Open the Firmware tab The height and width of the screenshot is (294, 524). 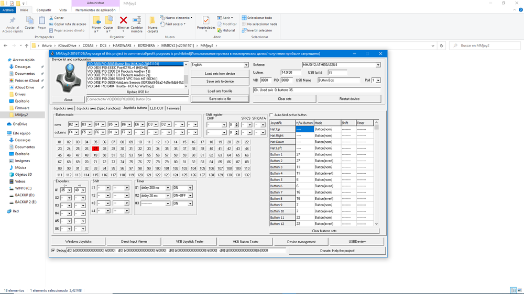click(x=173, y=108)
